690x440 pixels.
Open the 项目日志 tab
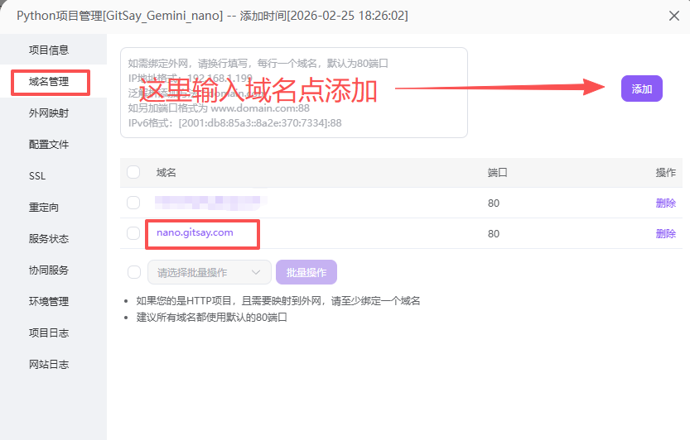pos(49,333)
